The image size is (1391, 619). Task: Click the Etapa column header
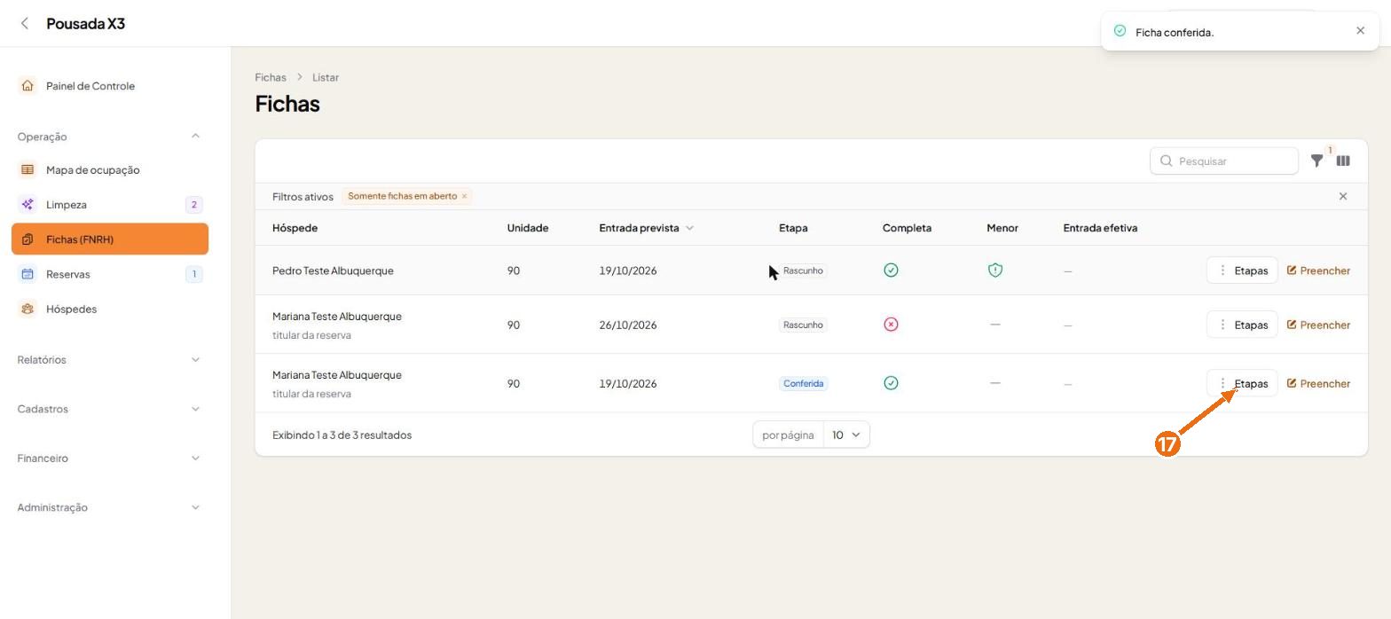[793, 228]
